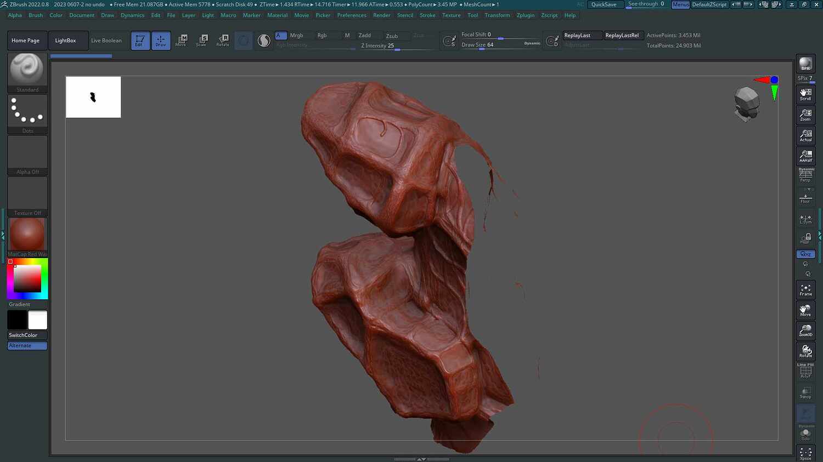Image resolution: width=823 pixels, height=462 pixels.
Task: Activate the Transp transparency toggle
Action: tap(805, 391)
